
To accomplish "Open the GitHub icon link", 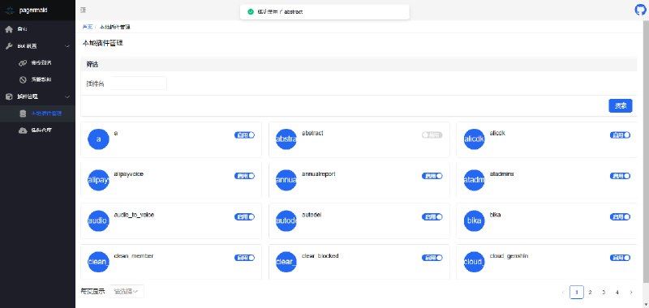I will tap(640, 10).
